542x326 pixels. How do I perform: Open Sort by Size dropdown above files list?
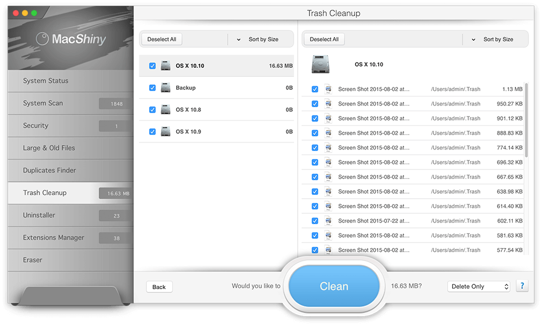click(495, 40)
